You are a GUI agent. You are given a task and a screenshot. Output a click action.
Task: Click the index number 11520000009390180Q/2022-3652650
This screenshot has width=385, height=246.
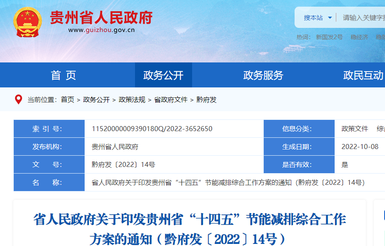coord(152,129)
